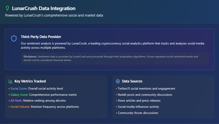219x124 pixels.
Task: Click the Powered by LunarCrush subtitle
Action: coord(54,15)
